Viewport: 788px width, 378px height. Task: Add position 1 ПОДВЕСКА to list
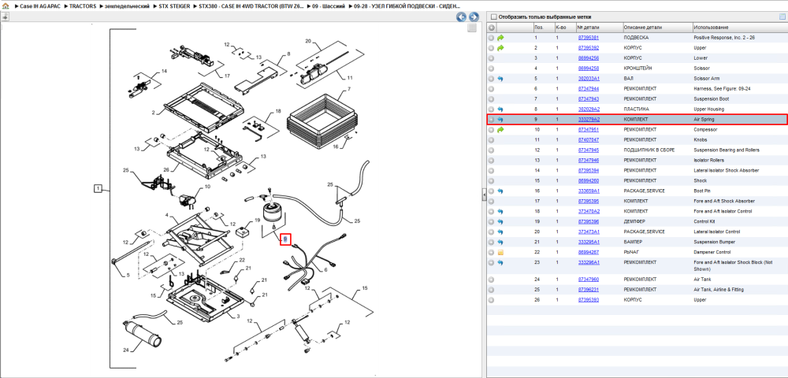pos(492,38)
